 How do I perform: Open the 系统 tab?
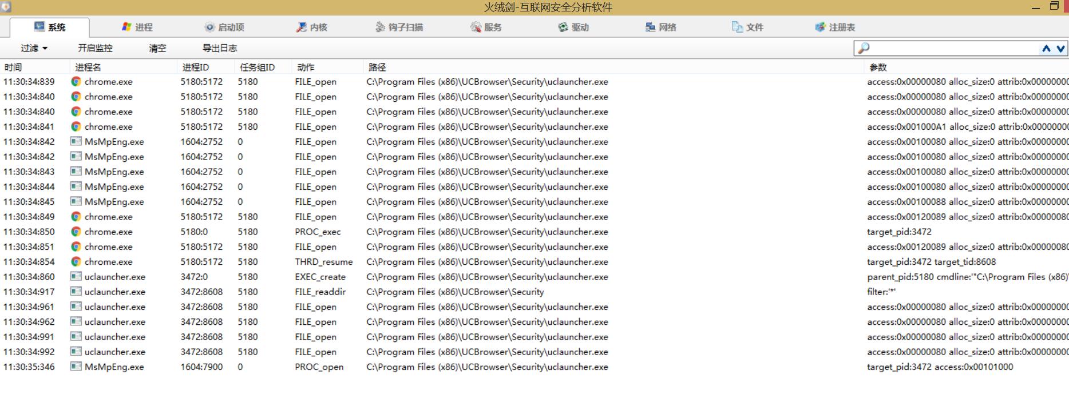point(50,27)
